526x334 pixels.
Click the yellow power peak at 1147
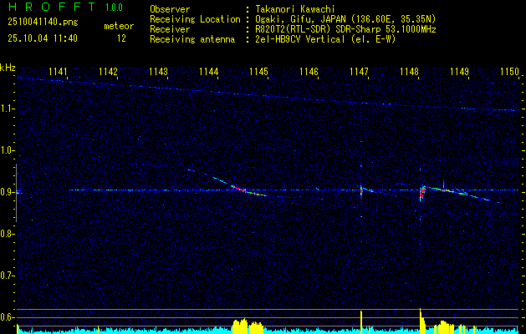tap(361, 321)
